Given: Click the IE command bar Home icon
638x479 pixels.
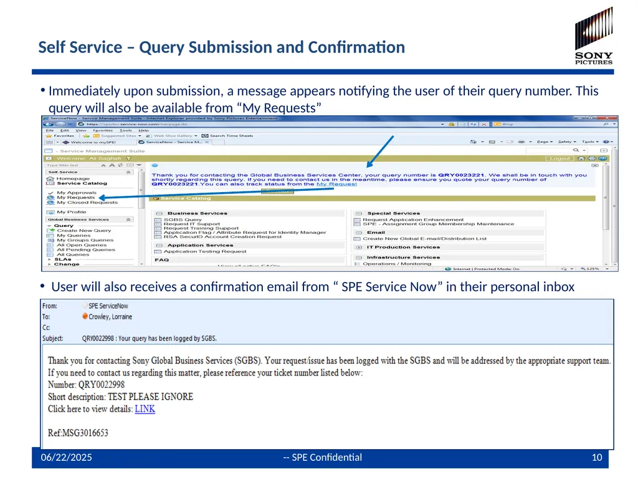Looking at the screenshot, I should click(x=474, y=142).
